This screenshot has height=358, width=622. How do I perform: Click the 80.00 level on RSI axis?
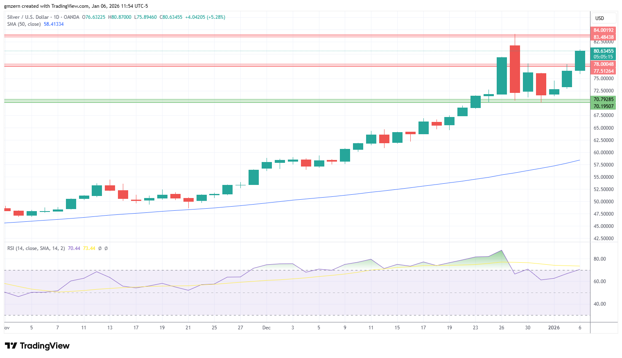tap(600, 259)
